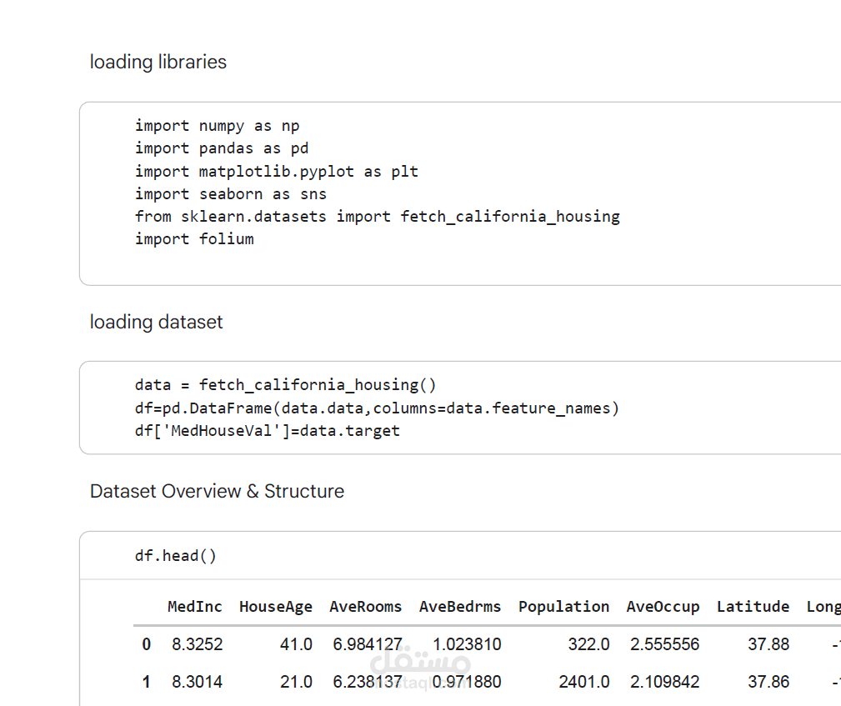The height and width of the screenshot is (706, 841).
Task: Select the Population column header
Action: point(563,606)
